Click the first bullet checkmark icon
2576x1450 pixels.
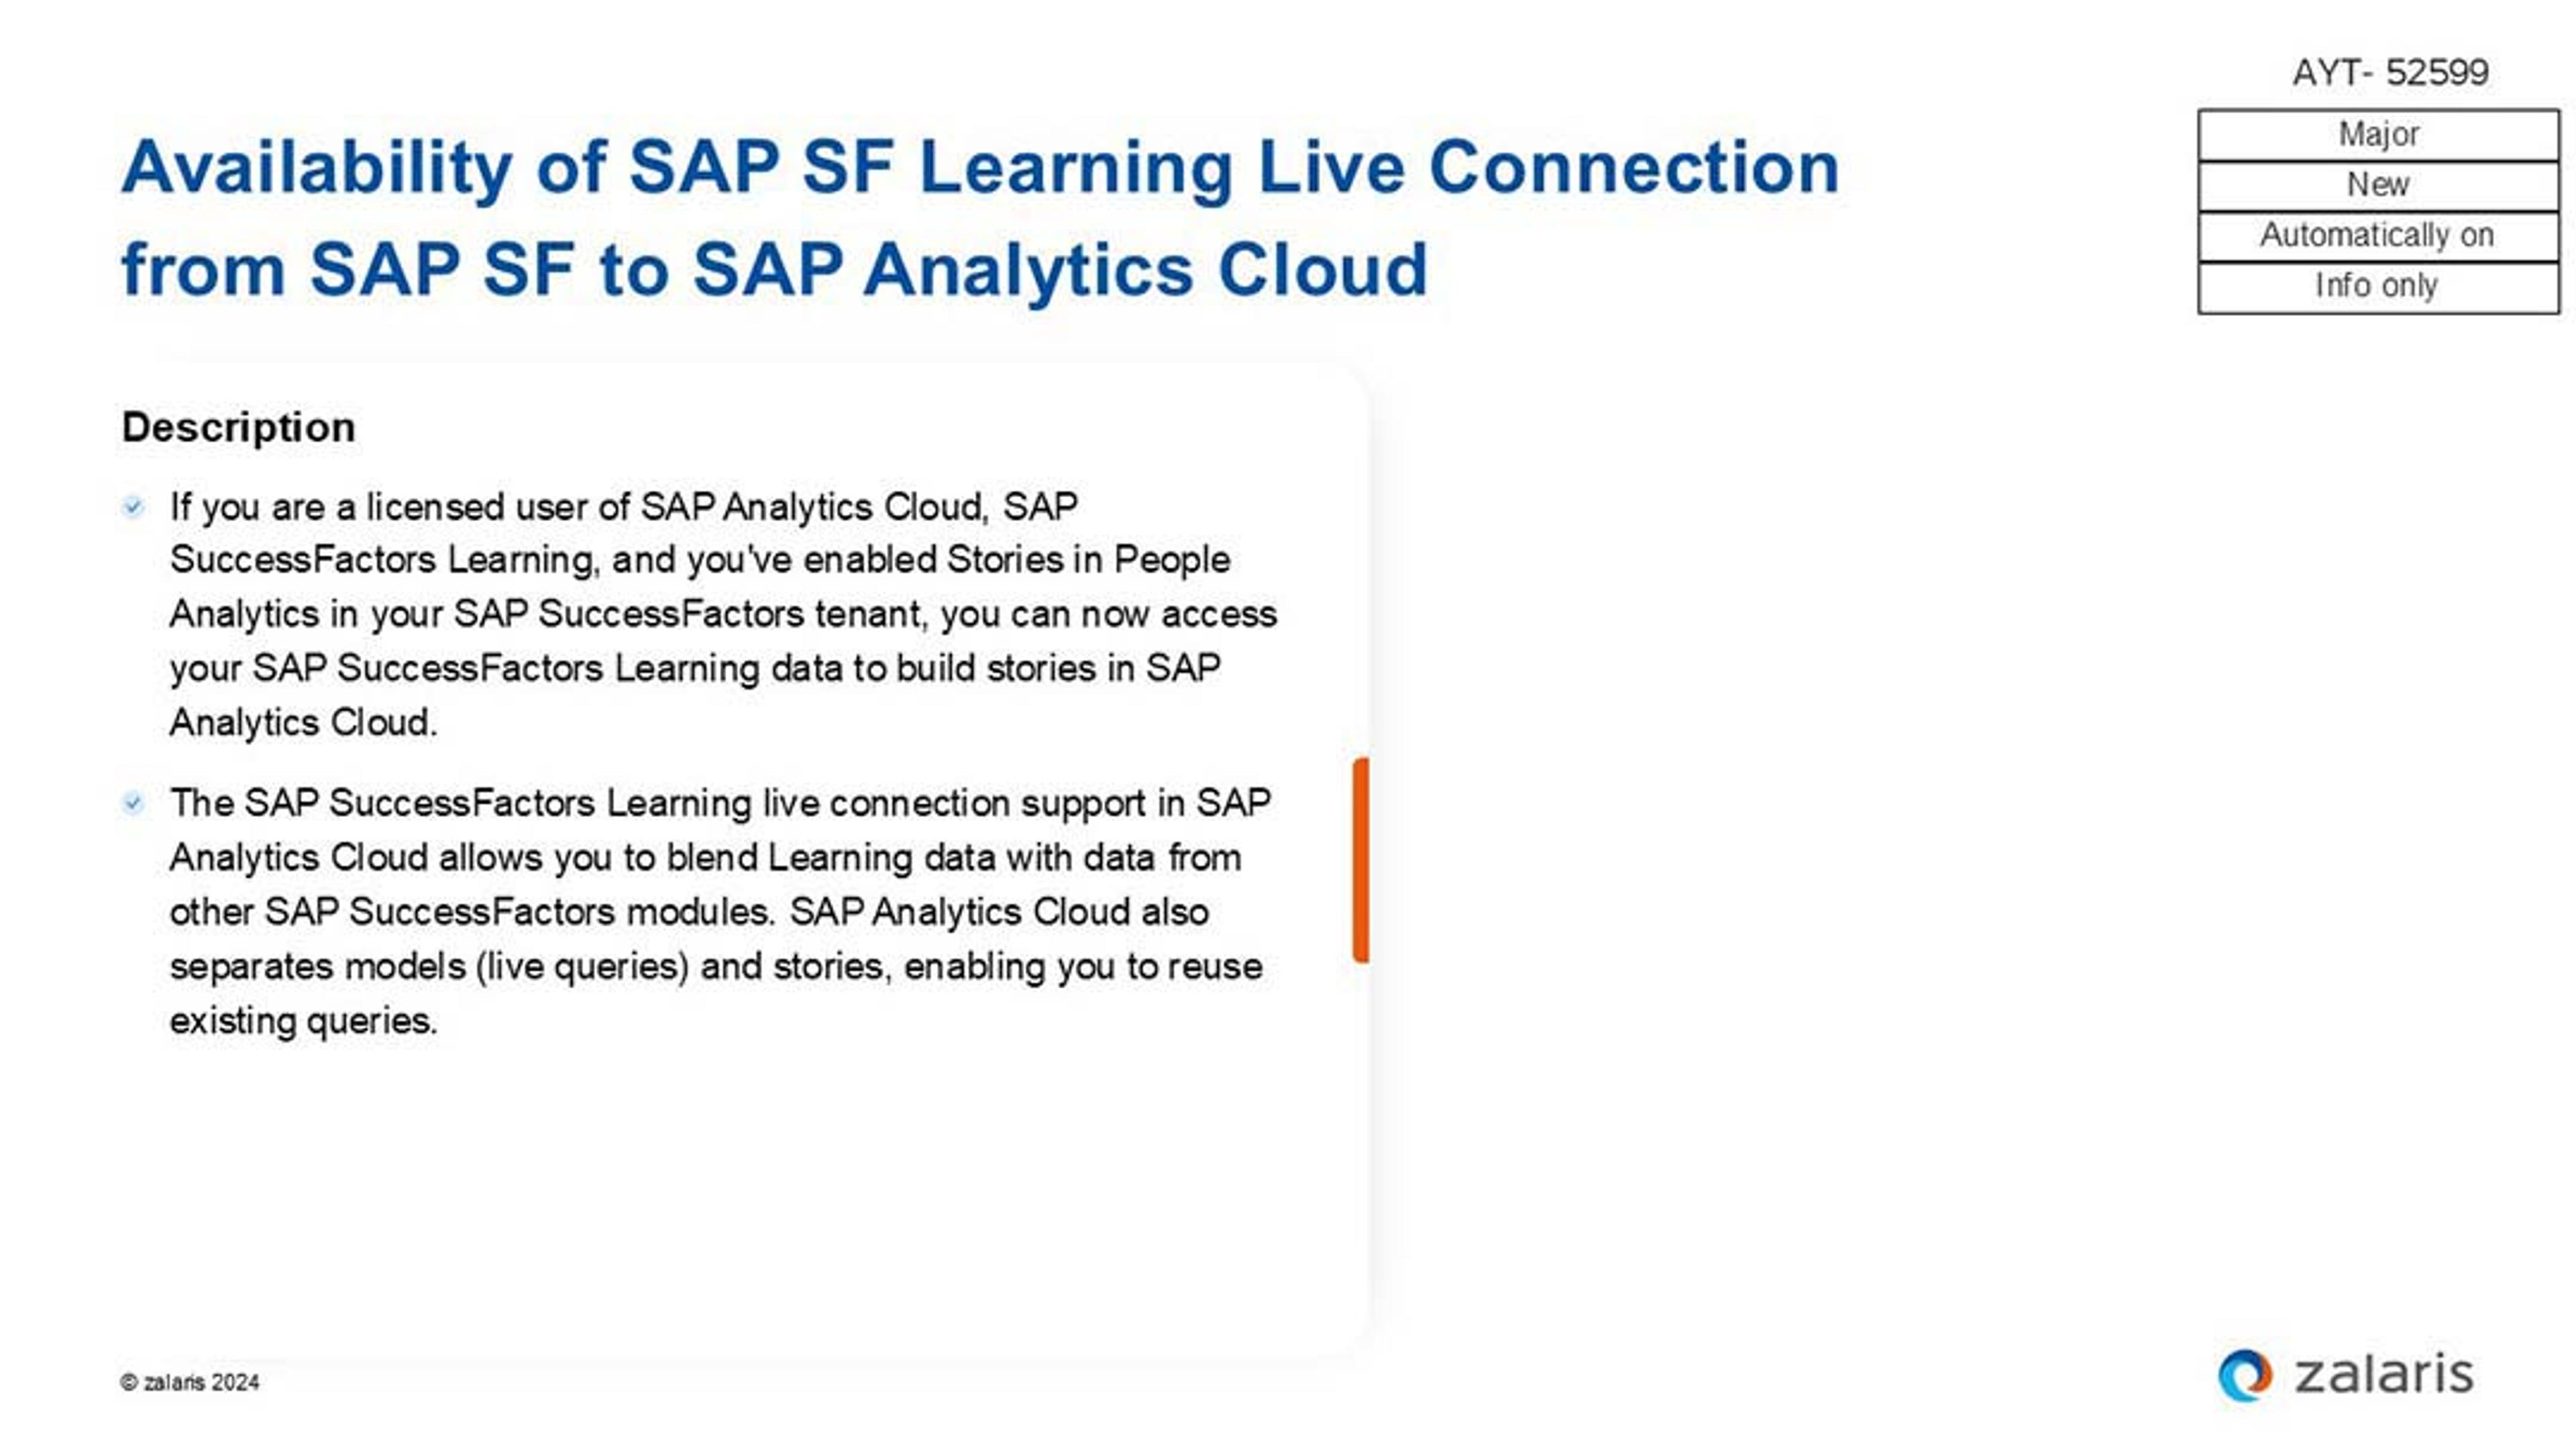pyautogui.click(x=133, y=507)
